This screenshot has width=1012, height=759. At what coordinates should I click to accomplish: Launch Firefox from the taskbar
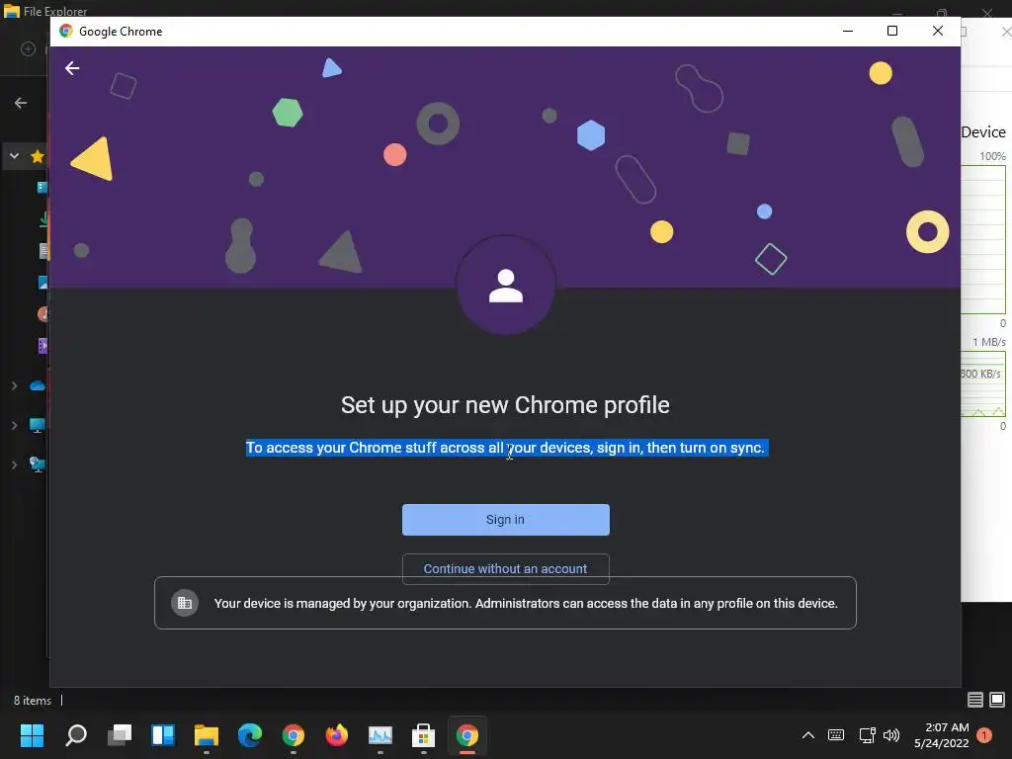pos(336,735)
